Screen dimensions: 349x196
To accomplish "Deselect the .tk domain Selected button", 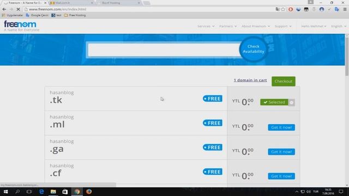I will (274, 102).
